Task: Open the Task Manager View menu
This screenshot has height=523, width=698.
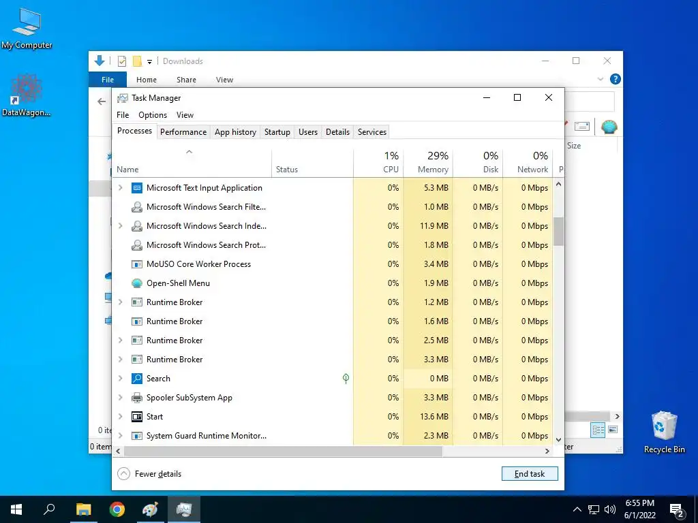Action: (x=185, y=114)
